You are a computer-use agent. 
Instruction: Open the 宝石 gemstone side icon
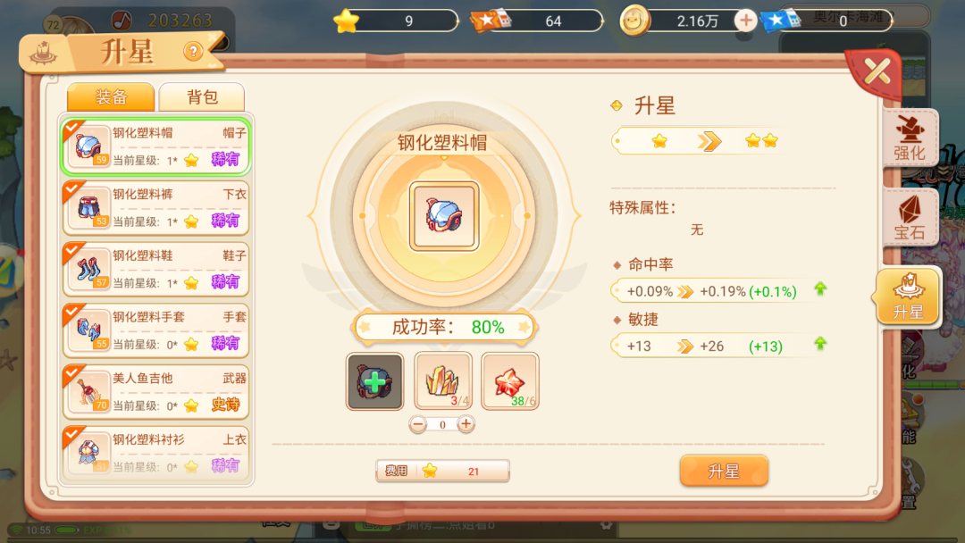[x=910, y=216]
